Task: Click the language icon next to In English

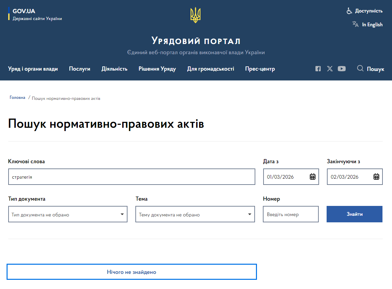Action: 356,24
